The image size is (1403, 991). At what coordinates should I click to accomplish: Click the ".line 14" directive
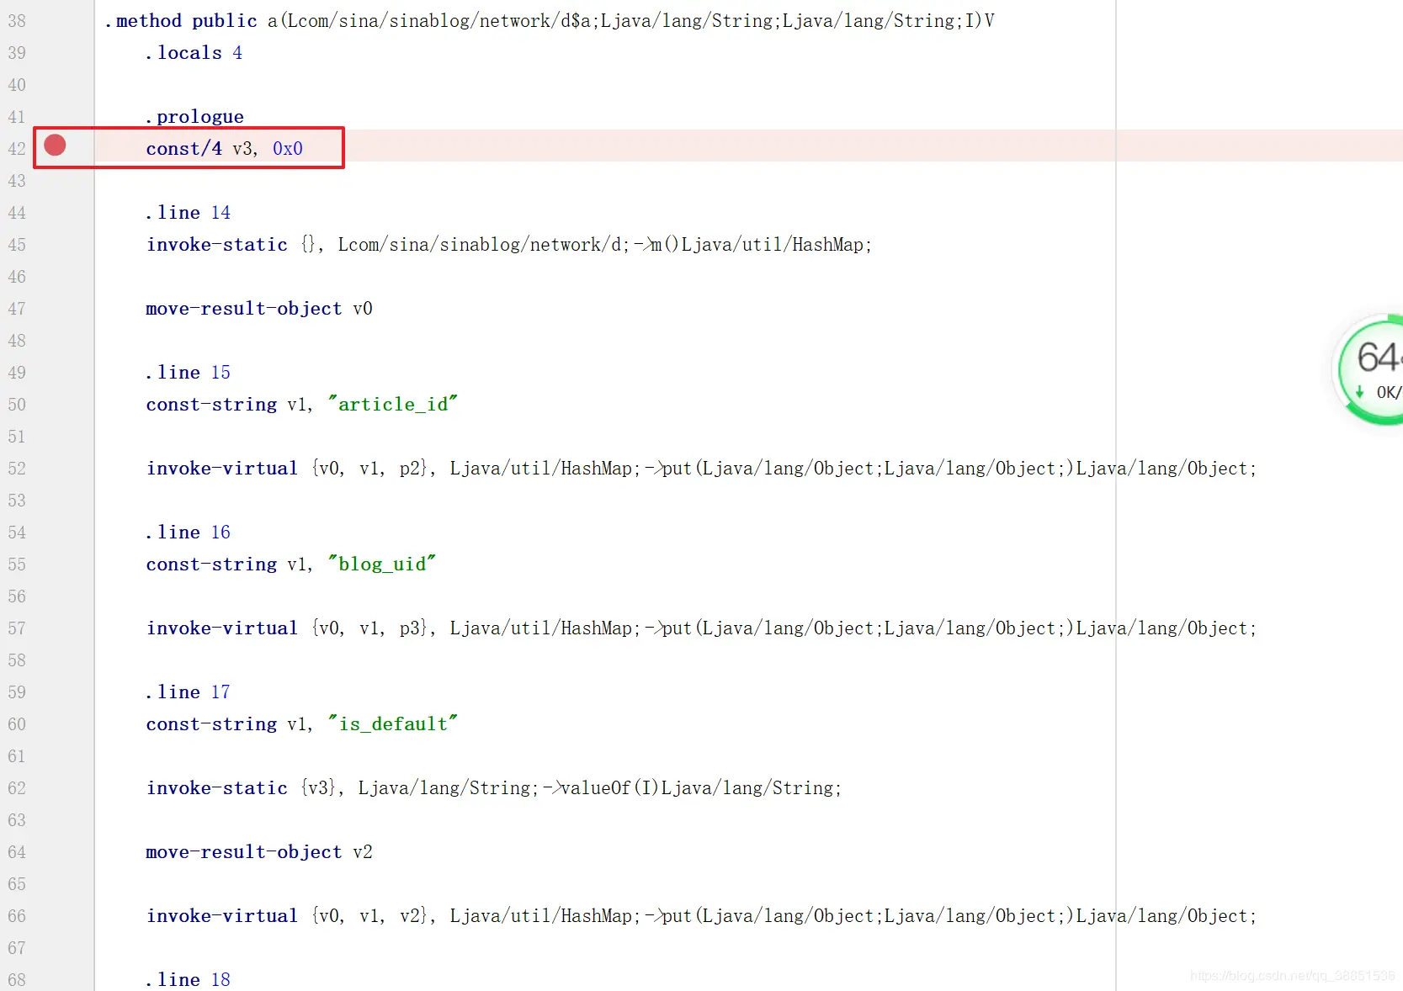click(x=189, y=213)
